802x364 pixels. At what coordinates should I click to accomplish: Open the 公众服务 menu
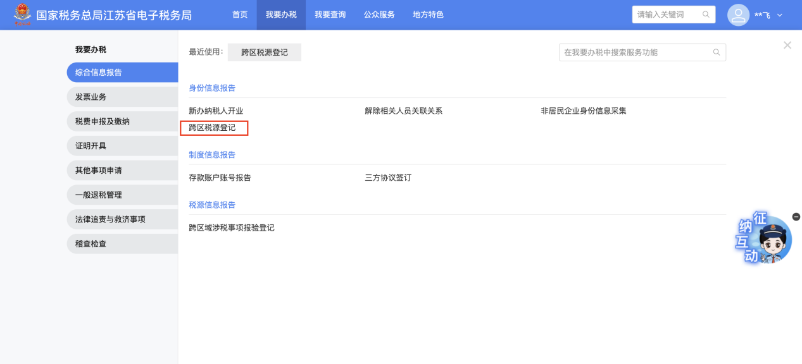[x=379, y=15]
